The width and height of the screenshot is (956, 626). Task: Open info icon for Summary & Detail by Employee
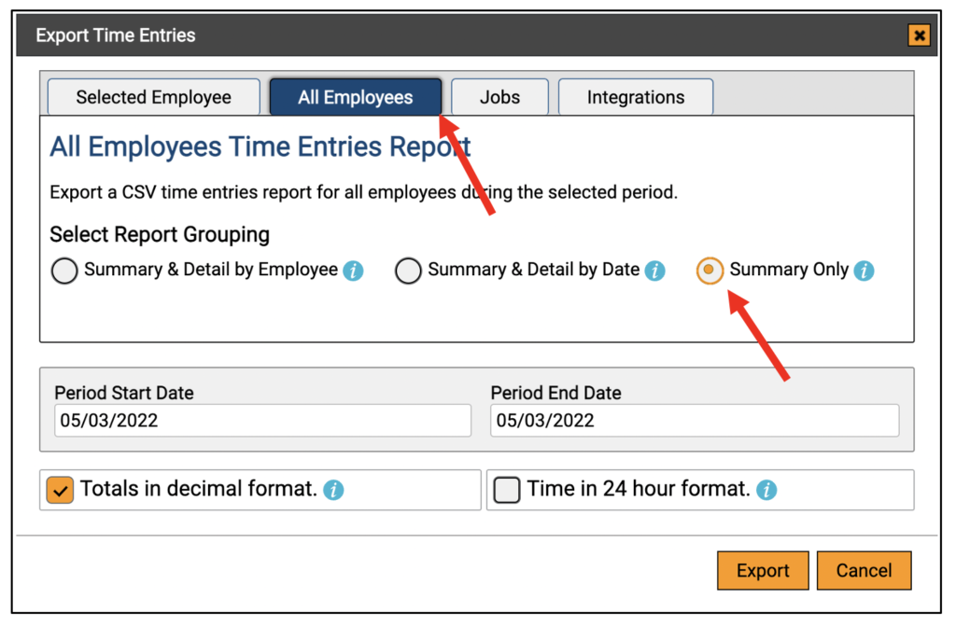coord(353,271)
